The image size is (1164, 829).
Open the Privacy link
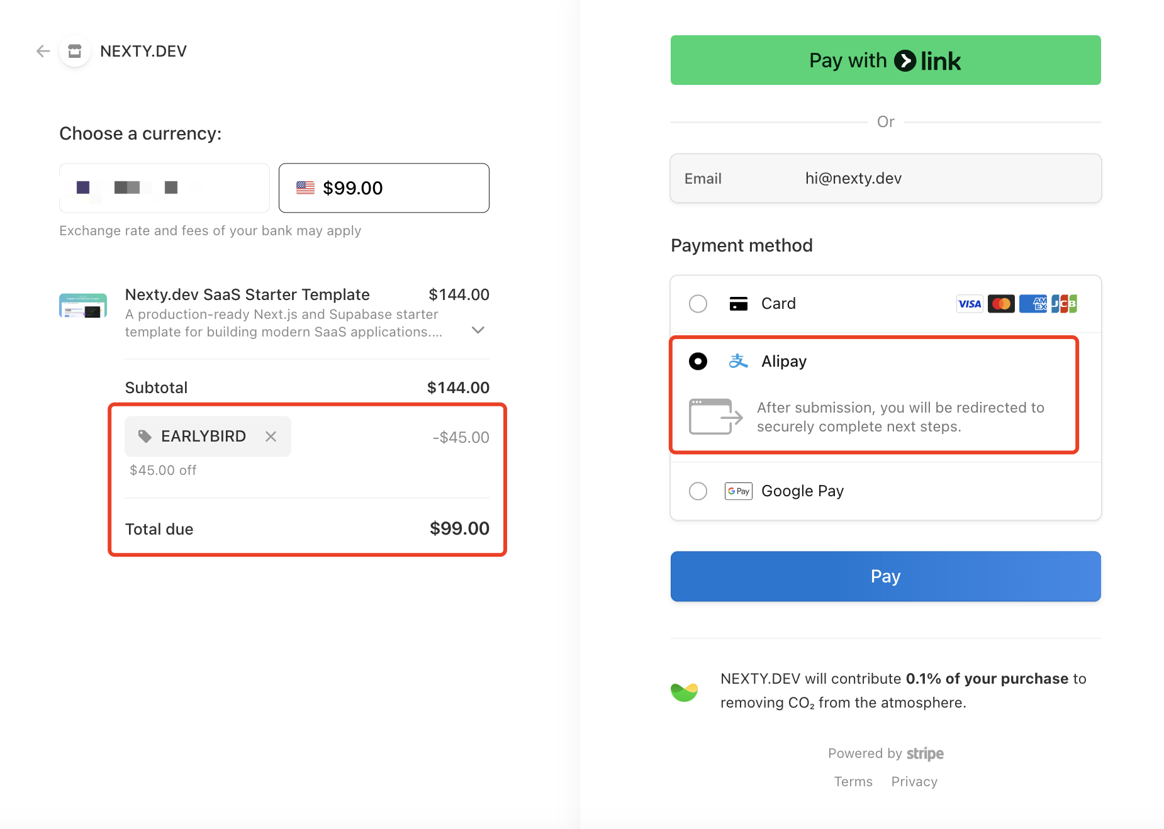coord(914,782)
